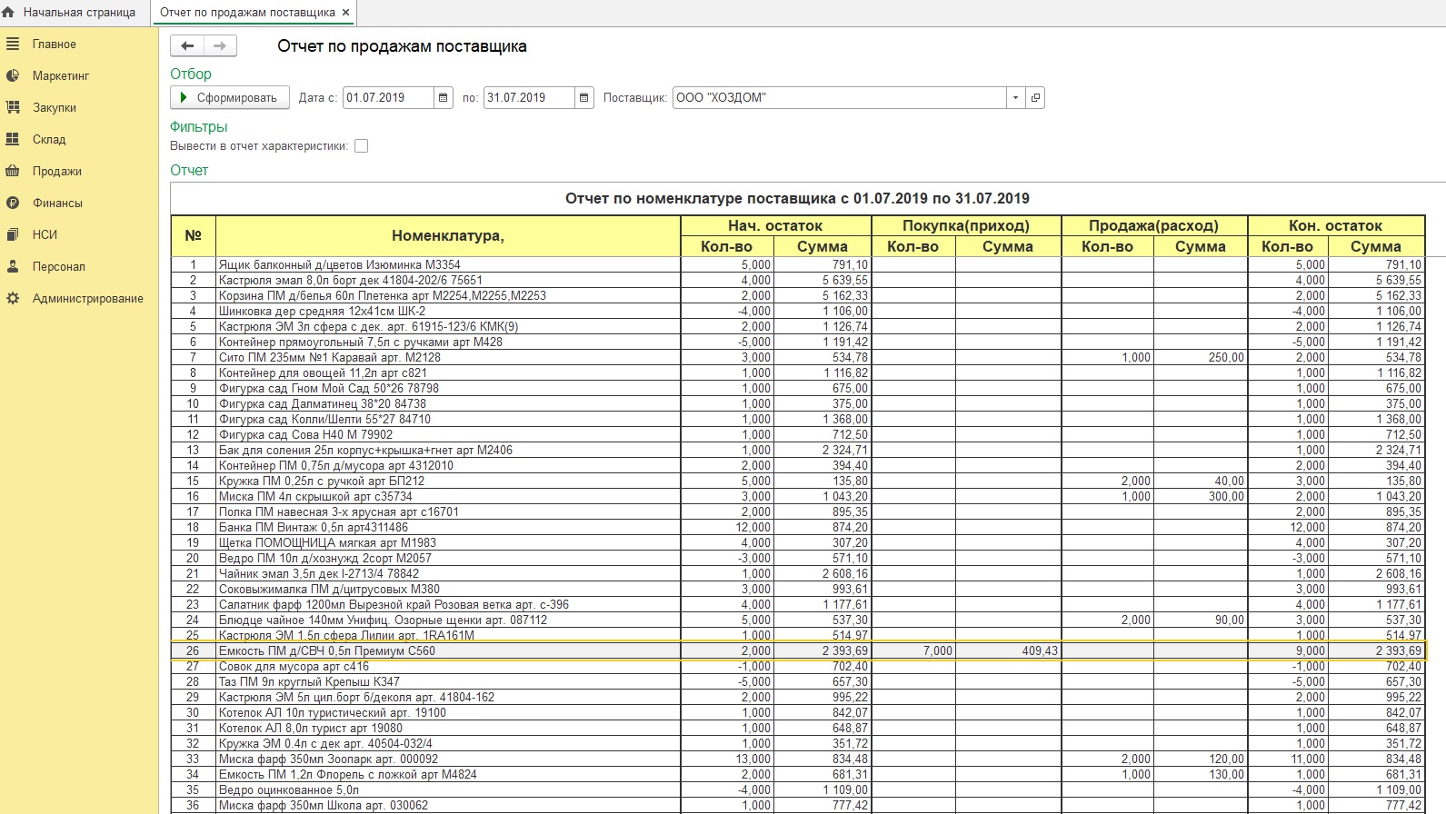The image size is (1446, 814).
Task: Click the Главное hamburger icon
Action: coord(13,44)
